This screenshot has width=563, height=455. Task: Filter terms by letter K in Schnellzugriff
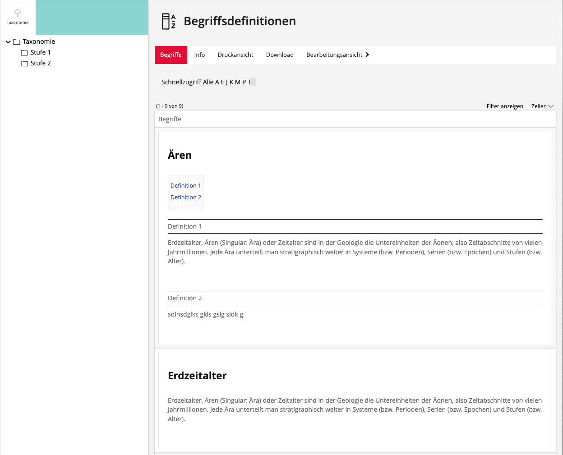pyautogui.click(x=231, y=82)
